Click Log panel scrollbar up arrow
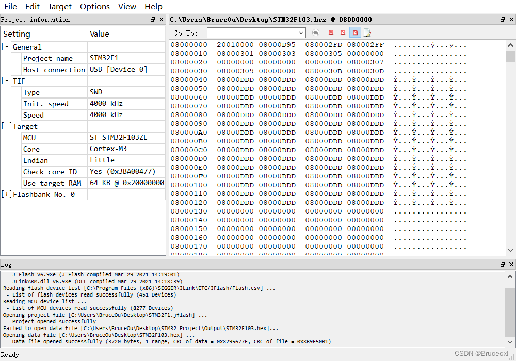Image resolution: width=516 pixels, height=361 pixels. point(510,277)
